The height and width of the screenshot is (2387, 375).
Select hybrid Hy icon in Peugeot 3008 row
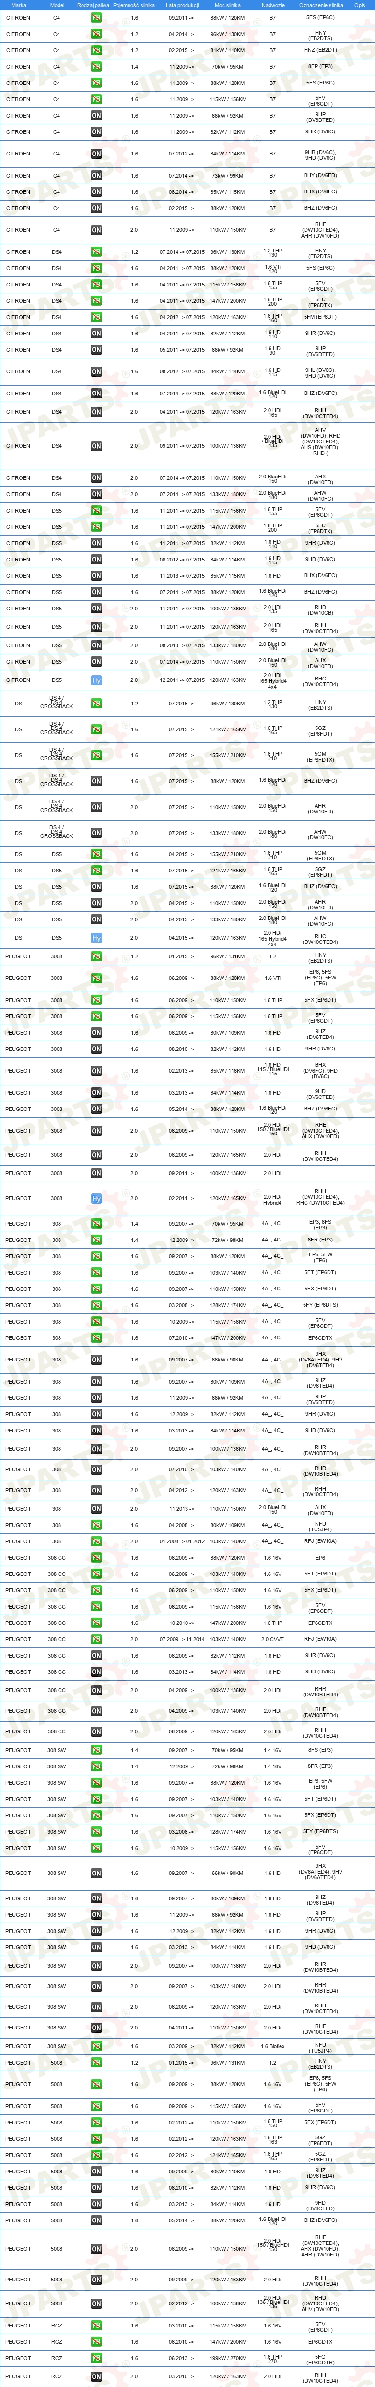96,1198
